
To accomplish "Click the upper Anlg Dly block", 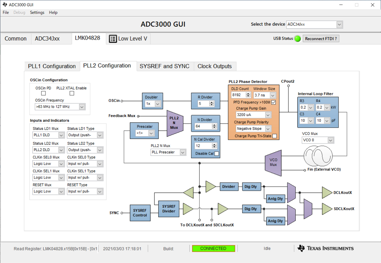I will [275, 199].
